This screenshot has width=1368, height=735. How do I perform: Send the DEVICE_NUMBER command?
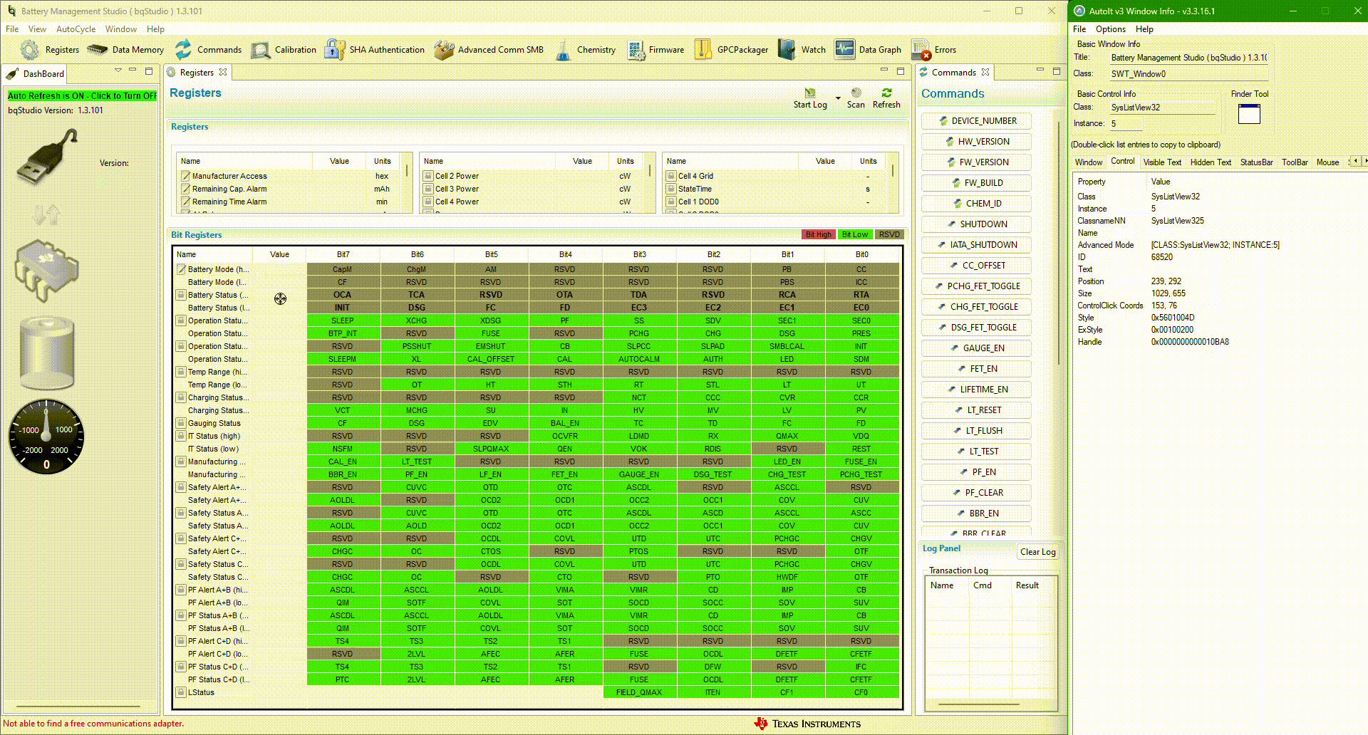(x=976, y=121)
